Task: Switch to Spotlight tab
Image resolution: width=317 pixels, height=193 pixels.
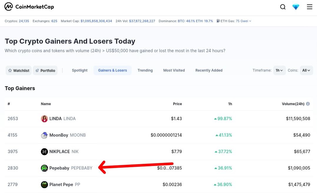Action: [80, 70]
